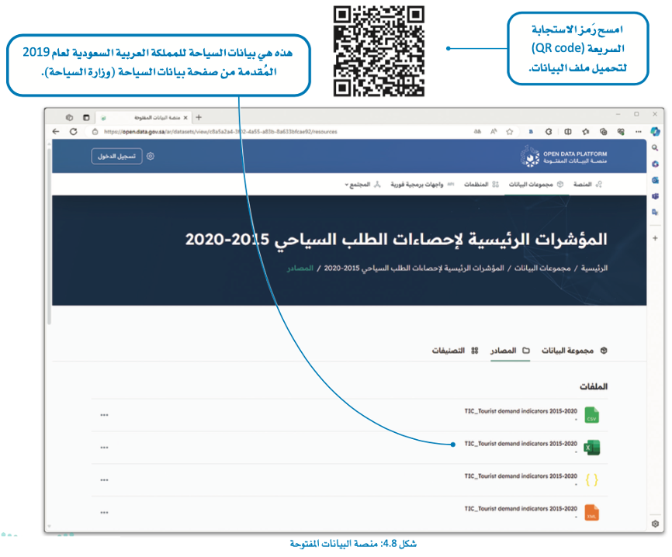View site info via the address bar lock icon

pyautogui.click(x=95, y=132)
